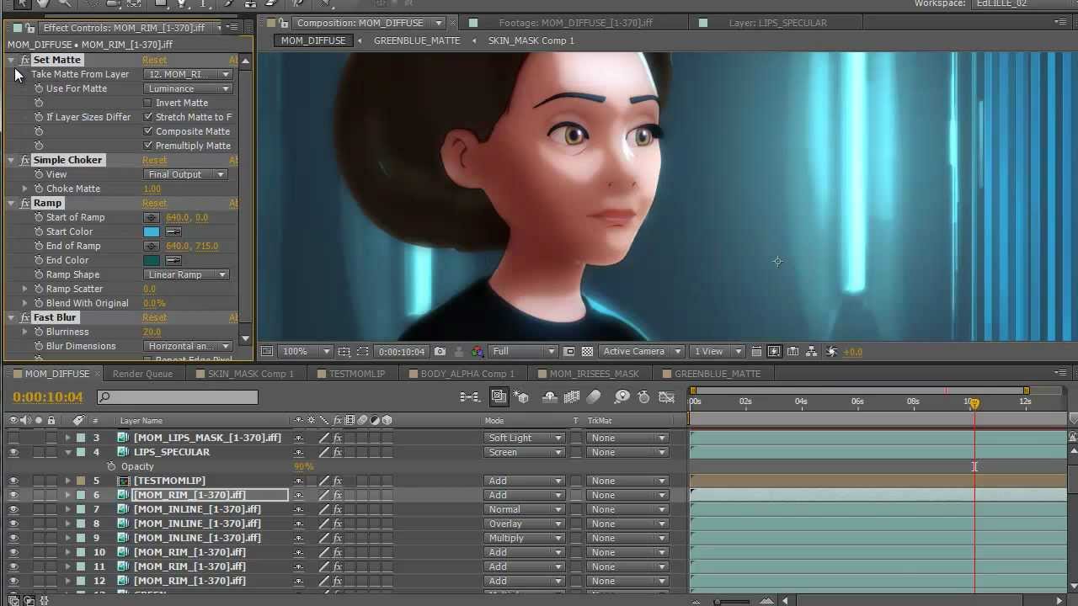Open the Brainstorm feature
The width and height of the screenshot is (1078, 606).
[x=622, y=396]
